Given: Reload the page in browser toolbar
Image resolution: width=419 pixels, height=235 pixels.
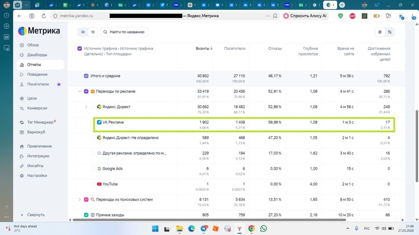Looking at the screenshot, I should (x=44, y=16).
